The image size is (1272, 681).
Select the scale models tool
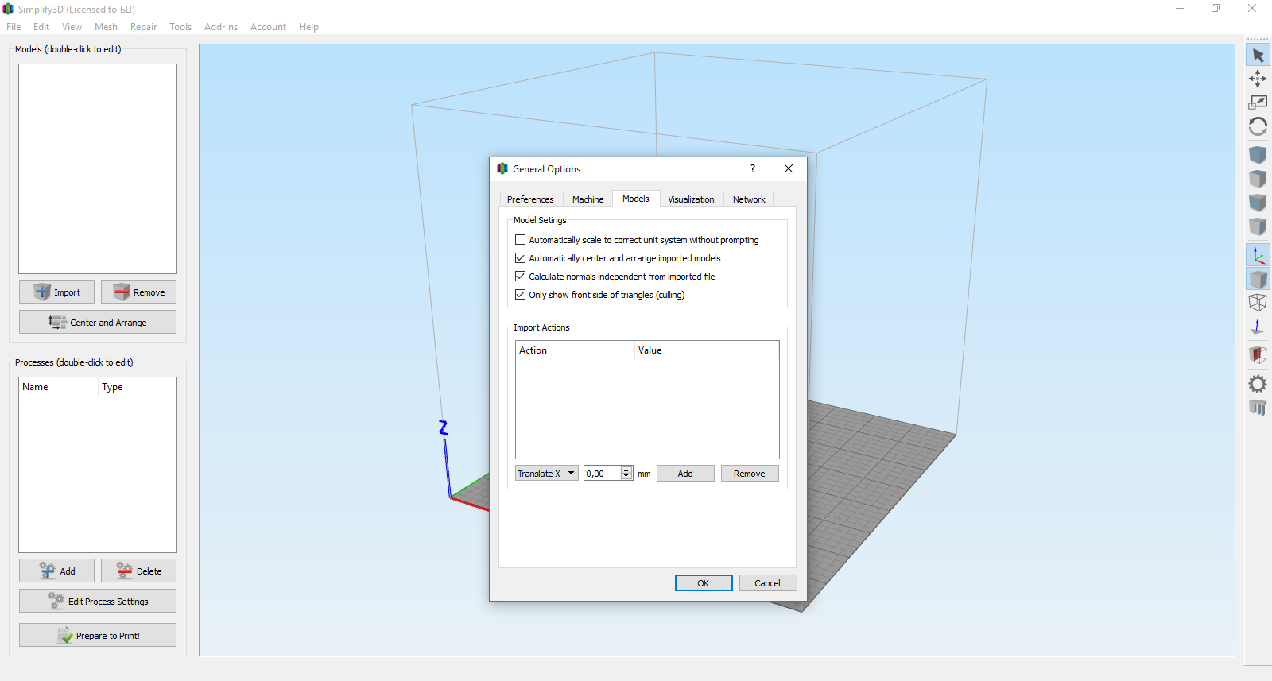click(x=1258, y=103)
